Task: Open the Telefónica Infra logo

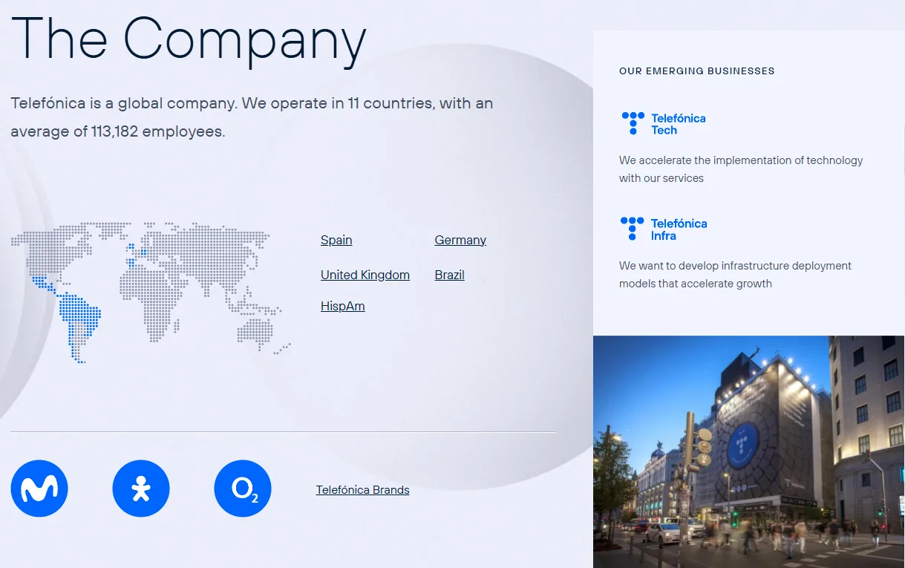Action: [663, 227]
